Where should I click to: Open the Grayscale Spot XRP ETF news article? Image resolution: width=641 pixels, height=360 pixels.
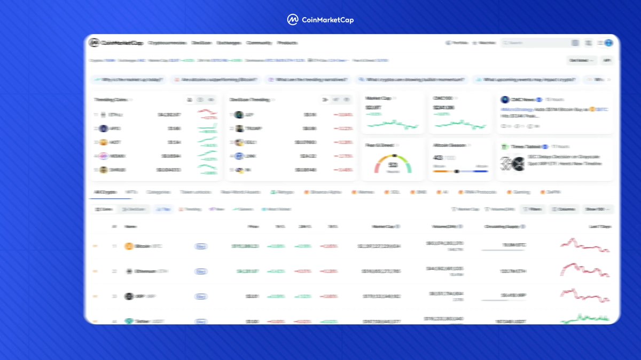(x=556, y=160)
